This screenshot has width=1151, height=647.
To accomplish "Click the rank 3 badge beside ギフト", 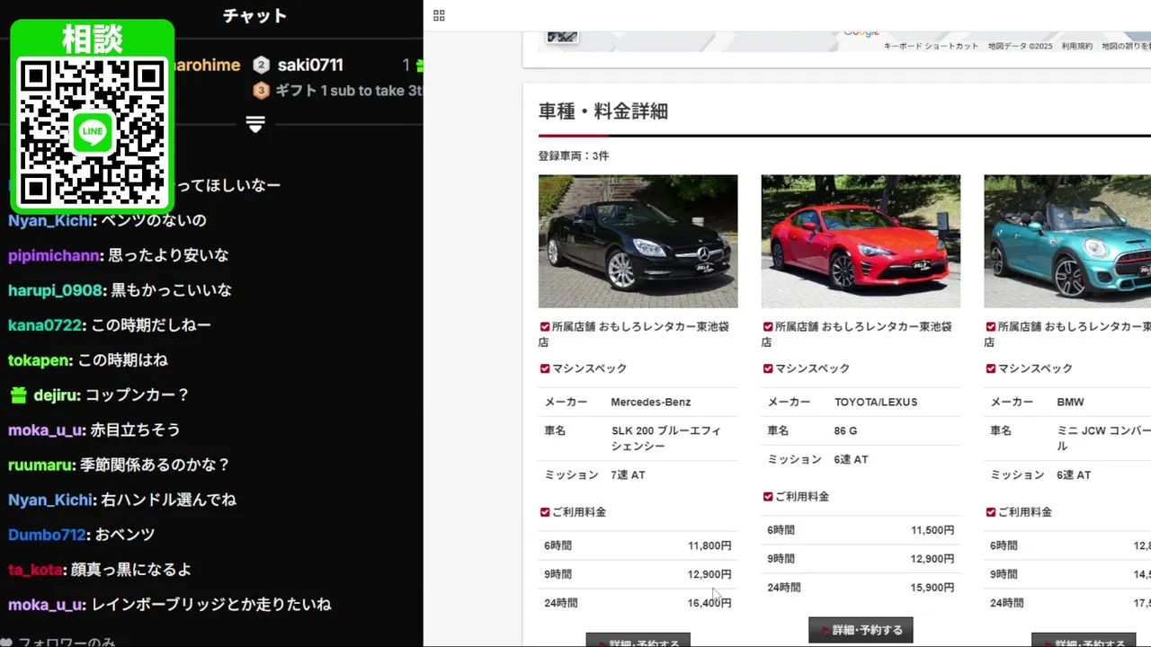I will pos(262,90).
